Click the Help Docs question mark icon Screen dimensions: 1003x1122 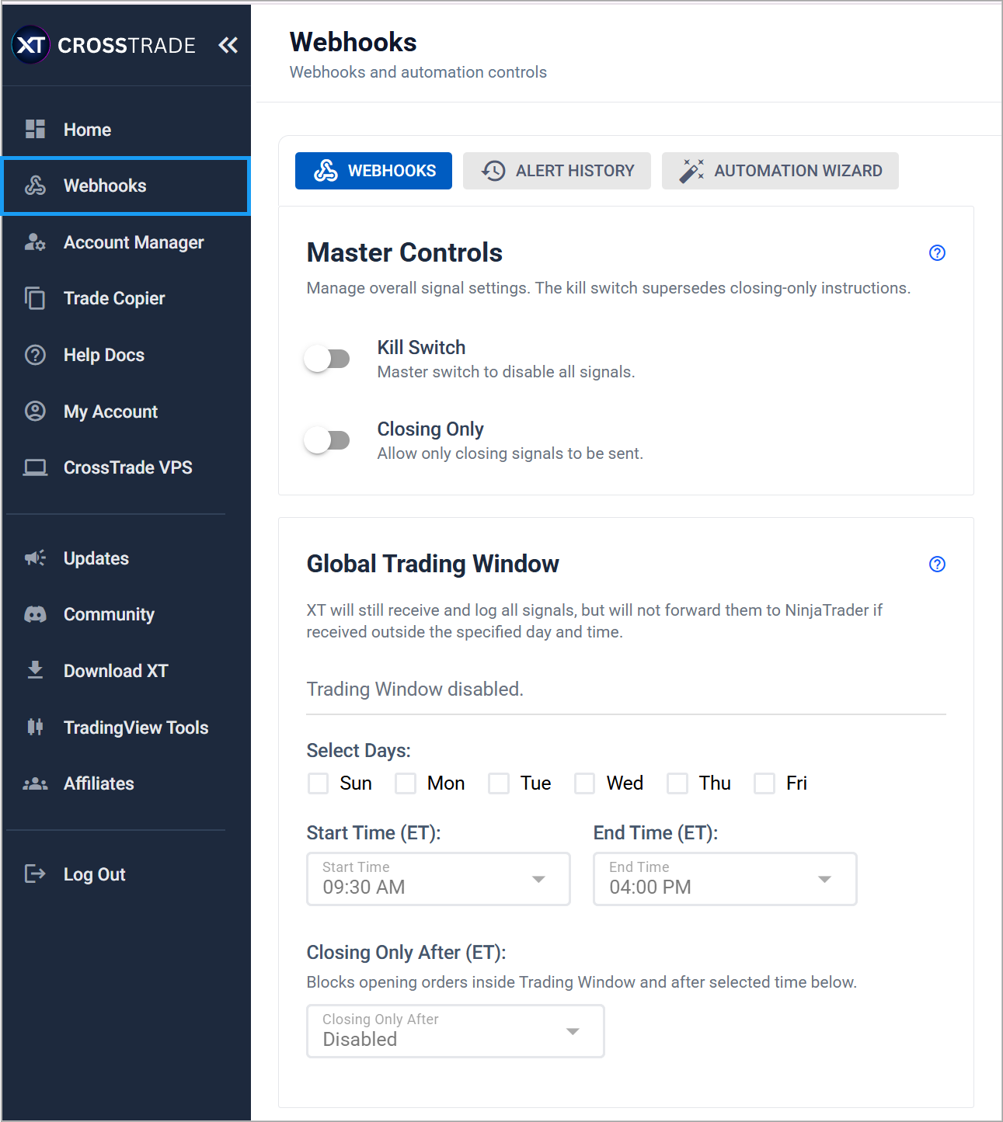35,355
